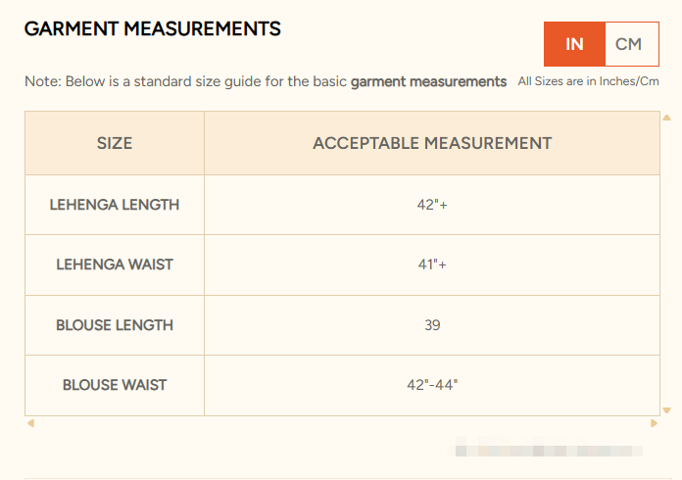Click the bold "garment measurements" note text

pyautogui.click(x=428, y=81)
